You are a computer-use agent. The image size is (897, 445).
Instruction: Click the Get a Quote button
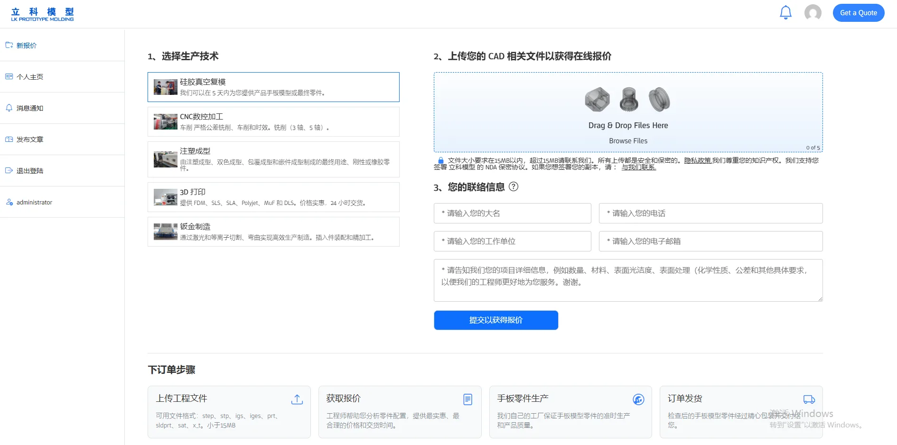[858, 13]
